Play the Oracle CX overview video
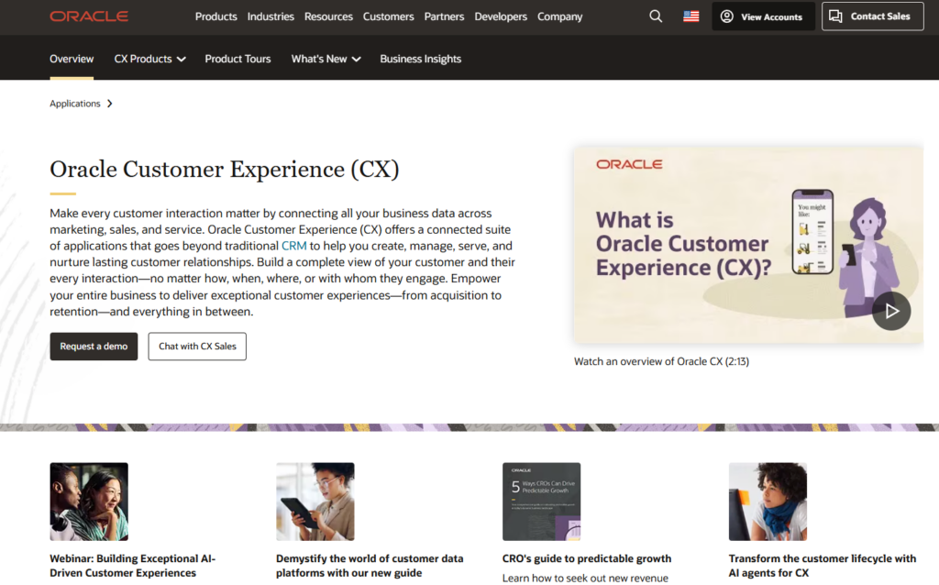The height and width of the screenshot is (585, 939). click(x=890, y=311)
